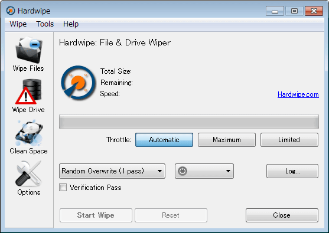Open the Wipe menu
329x233 pixels.
pos(18,24)
